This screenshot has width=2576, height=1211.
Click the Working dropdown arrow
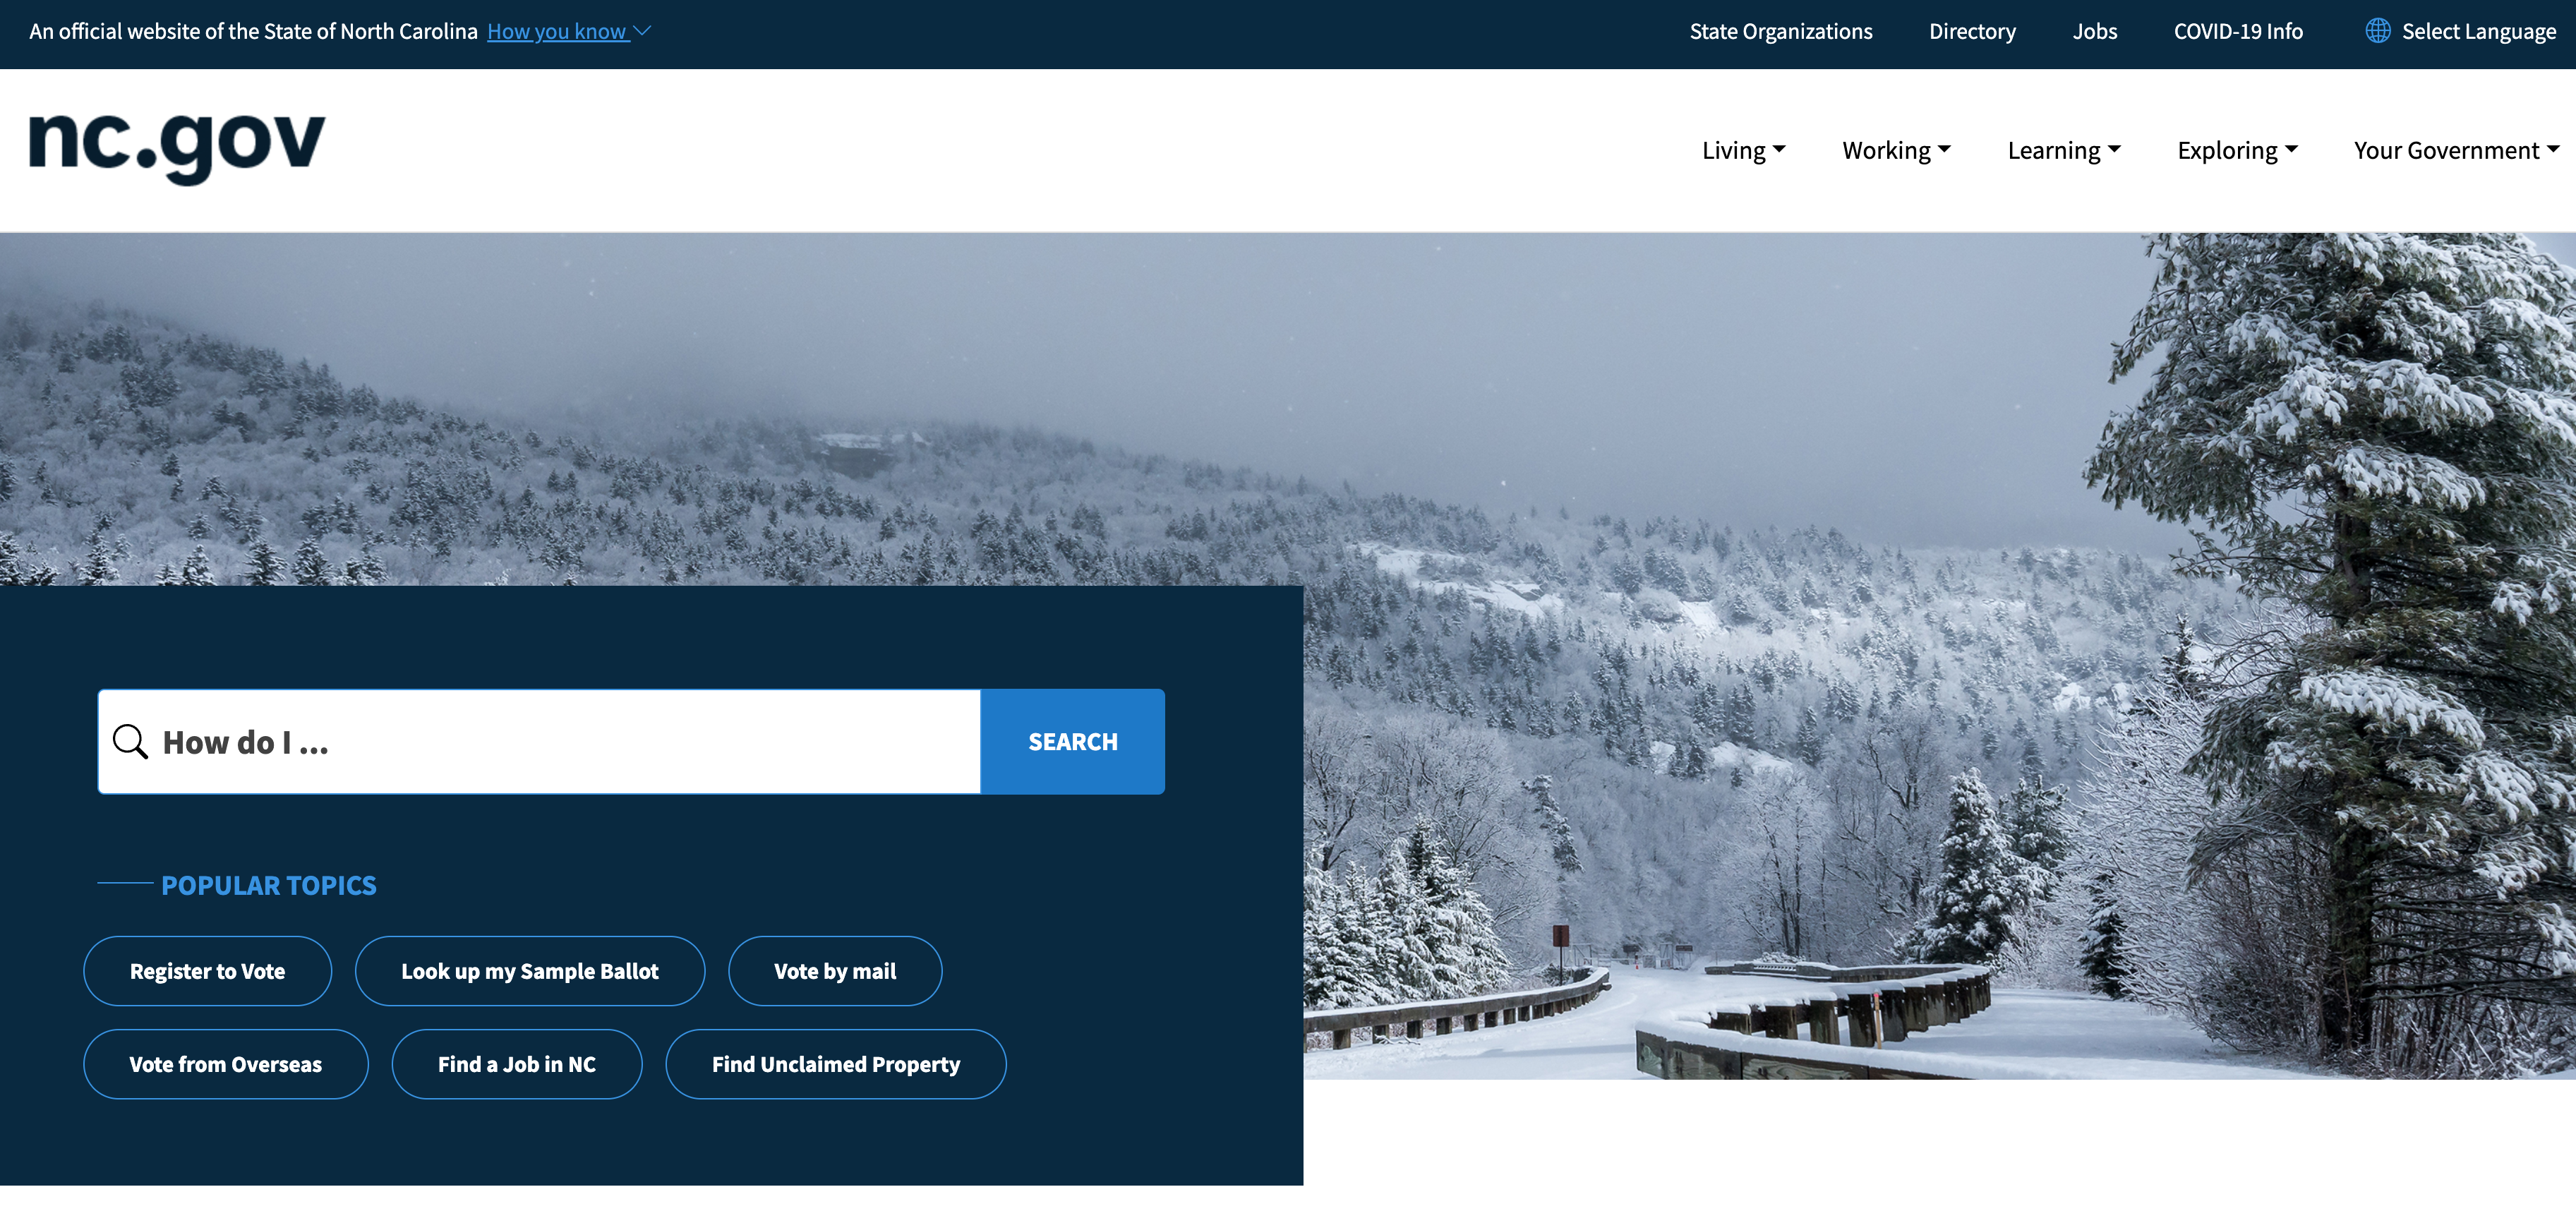click(x=1946, y=150)
